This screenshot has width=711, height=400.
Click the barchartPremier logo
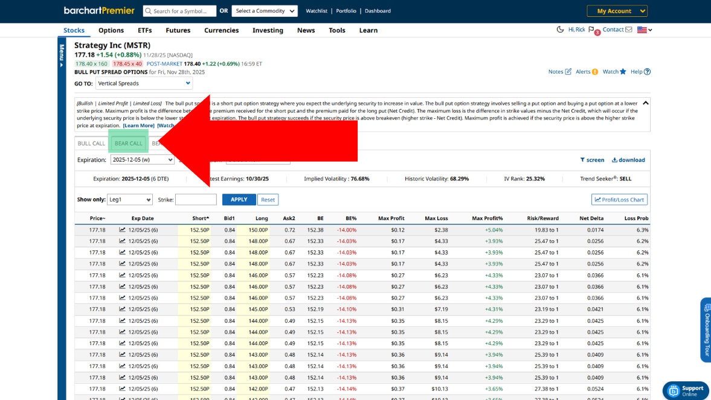click(x=99, y=10)
